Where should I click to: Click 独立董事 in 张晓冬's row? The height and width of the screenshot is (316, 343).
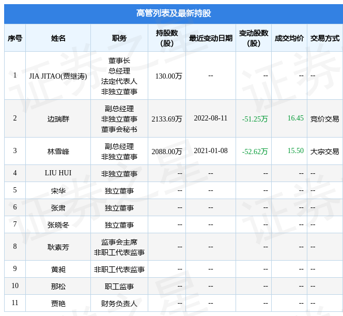click(x=119, y=225)
